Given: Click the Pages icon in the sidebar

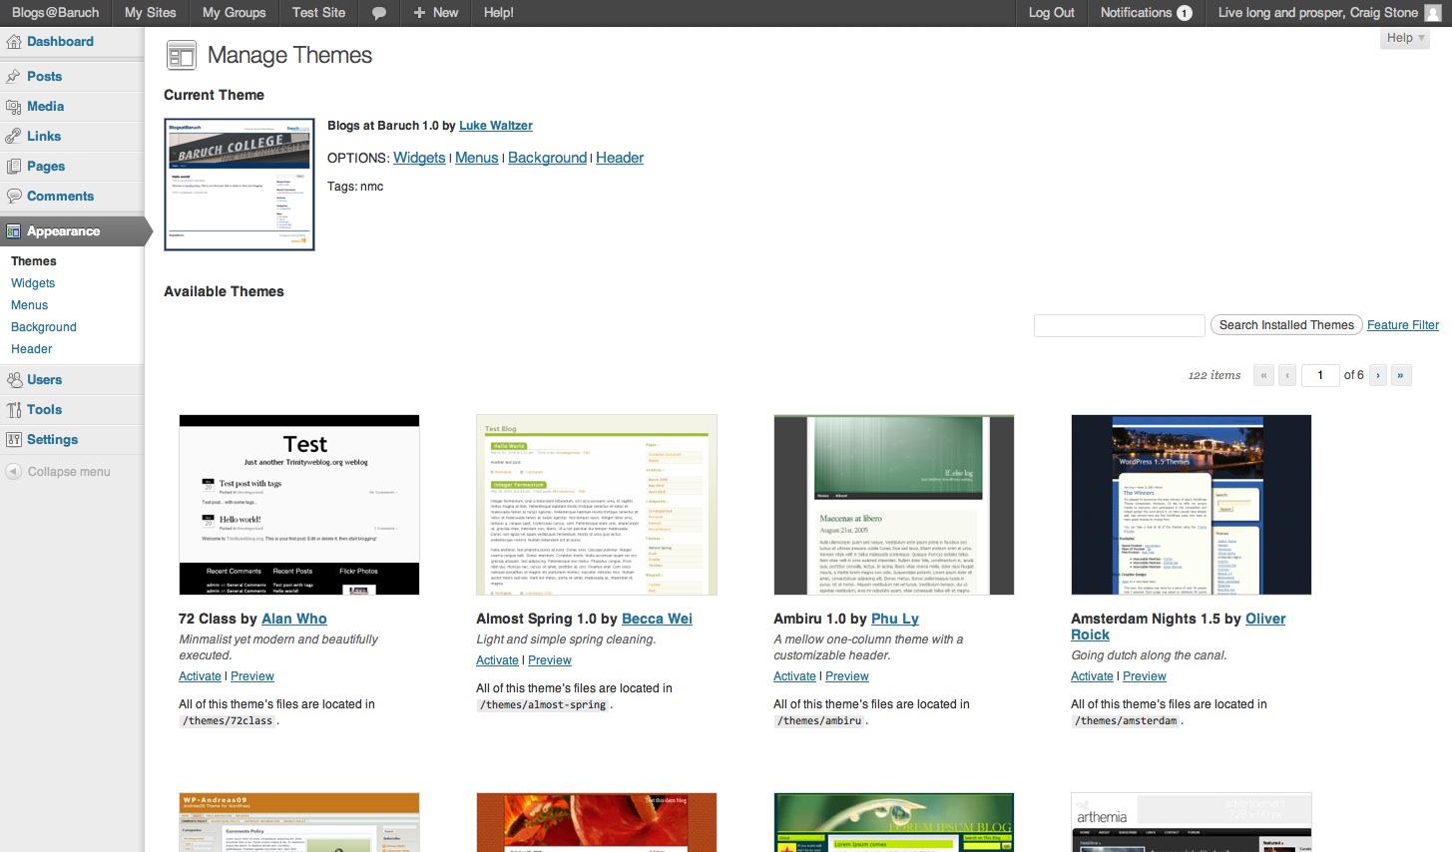Looking at the screenshot, I should click(x=13, y=166).
